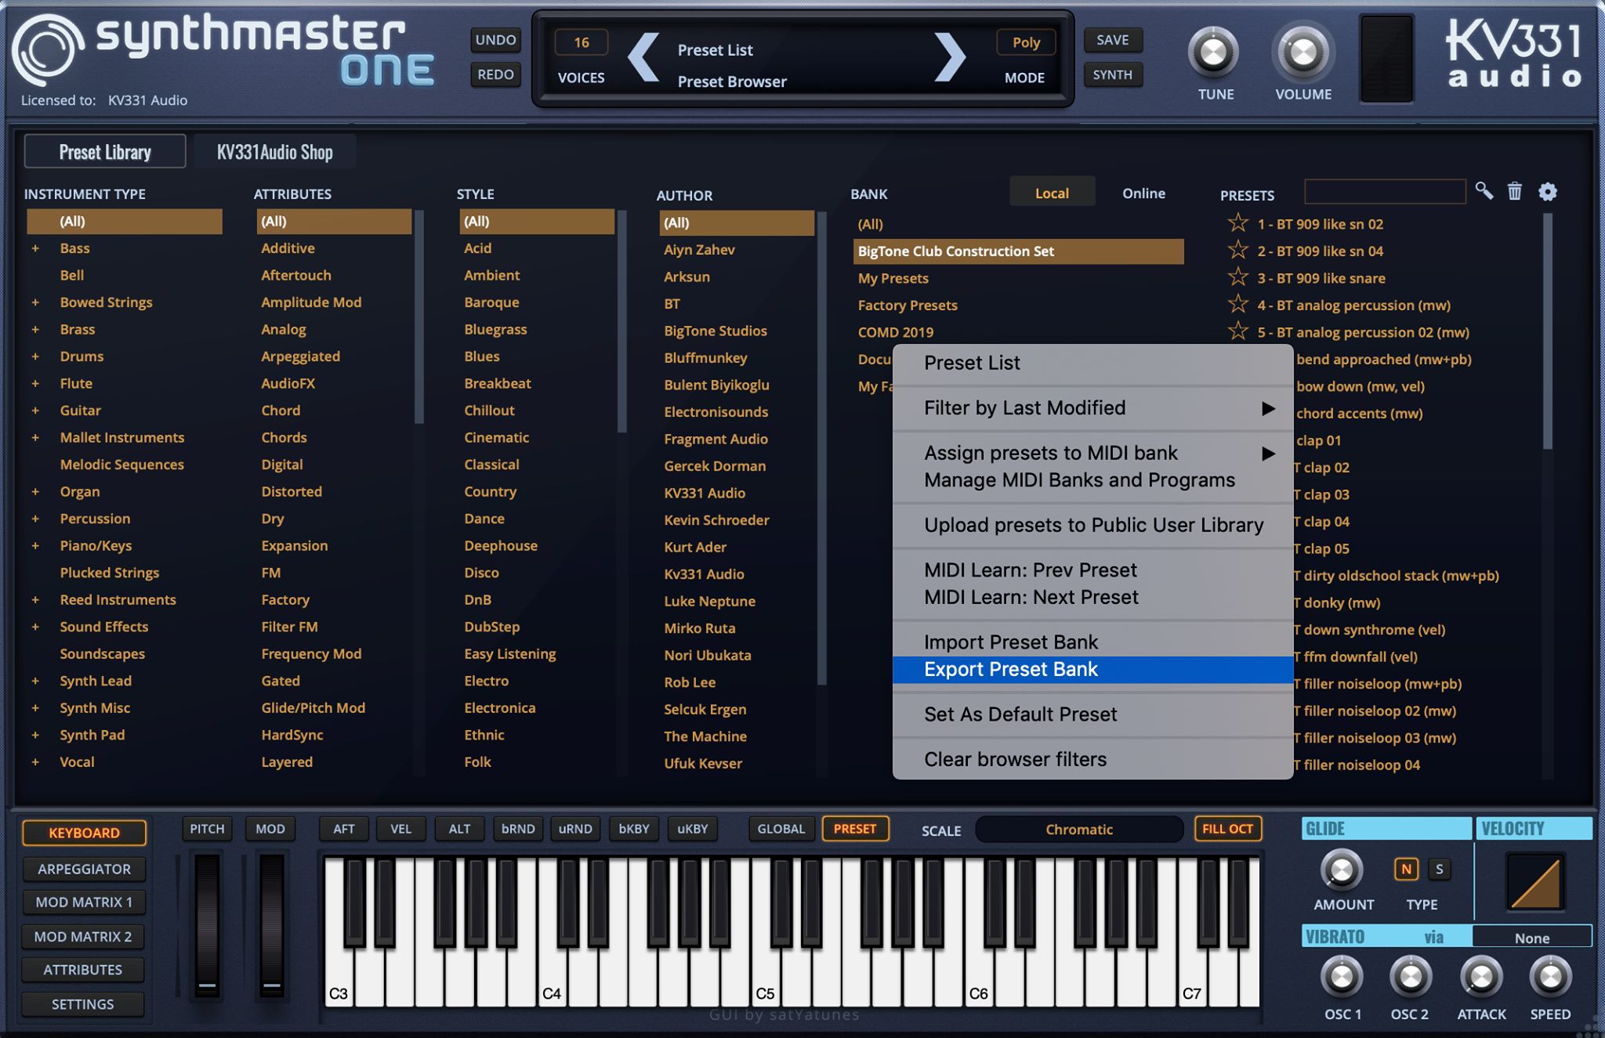Click the trash delete preset icon

pyautogui.click(x=1514, y=191)
